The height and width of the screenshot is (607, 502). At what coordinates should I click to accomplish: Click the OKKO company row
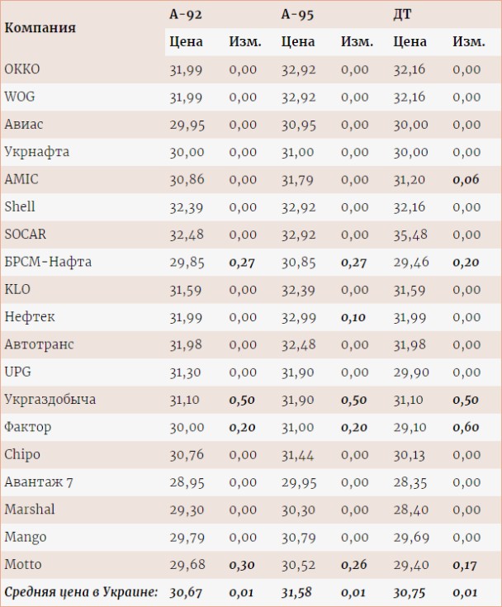[251, 69]
